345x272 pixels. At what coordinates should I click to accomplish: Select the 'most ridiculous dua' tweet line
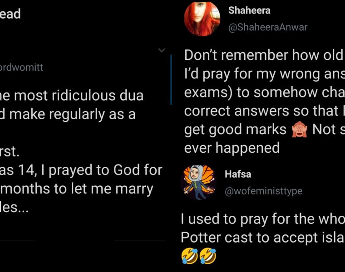click(x=72, y=96)
